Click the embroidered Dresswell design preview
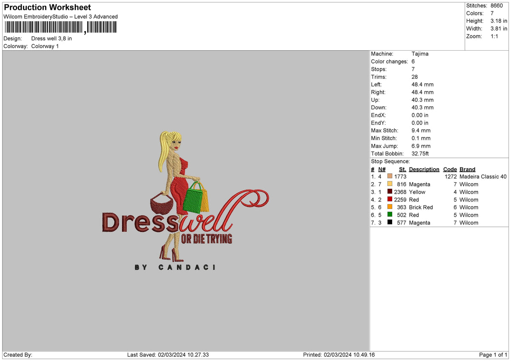This screenshot has width=511, height=361. pyautogui.click(x=185, y=201)
